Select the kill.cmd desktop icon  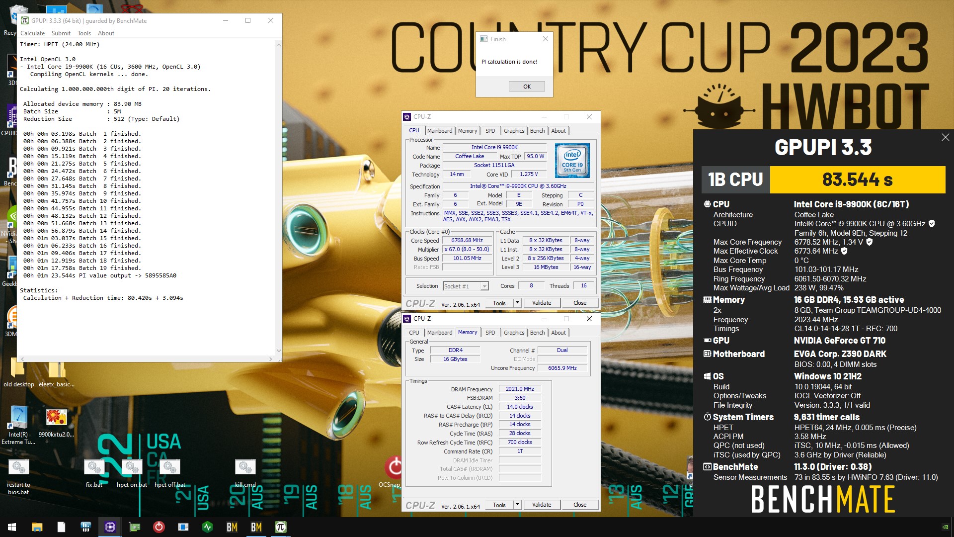pos(245,473)
